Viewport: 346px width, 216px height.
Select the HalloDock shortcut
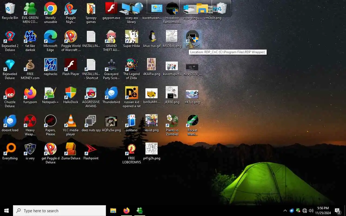[71, 95]
